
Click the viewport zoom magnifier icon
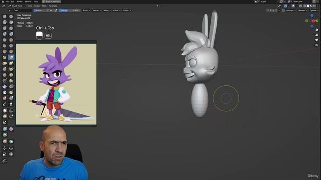click(316, 30)
